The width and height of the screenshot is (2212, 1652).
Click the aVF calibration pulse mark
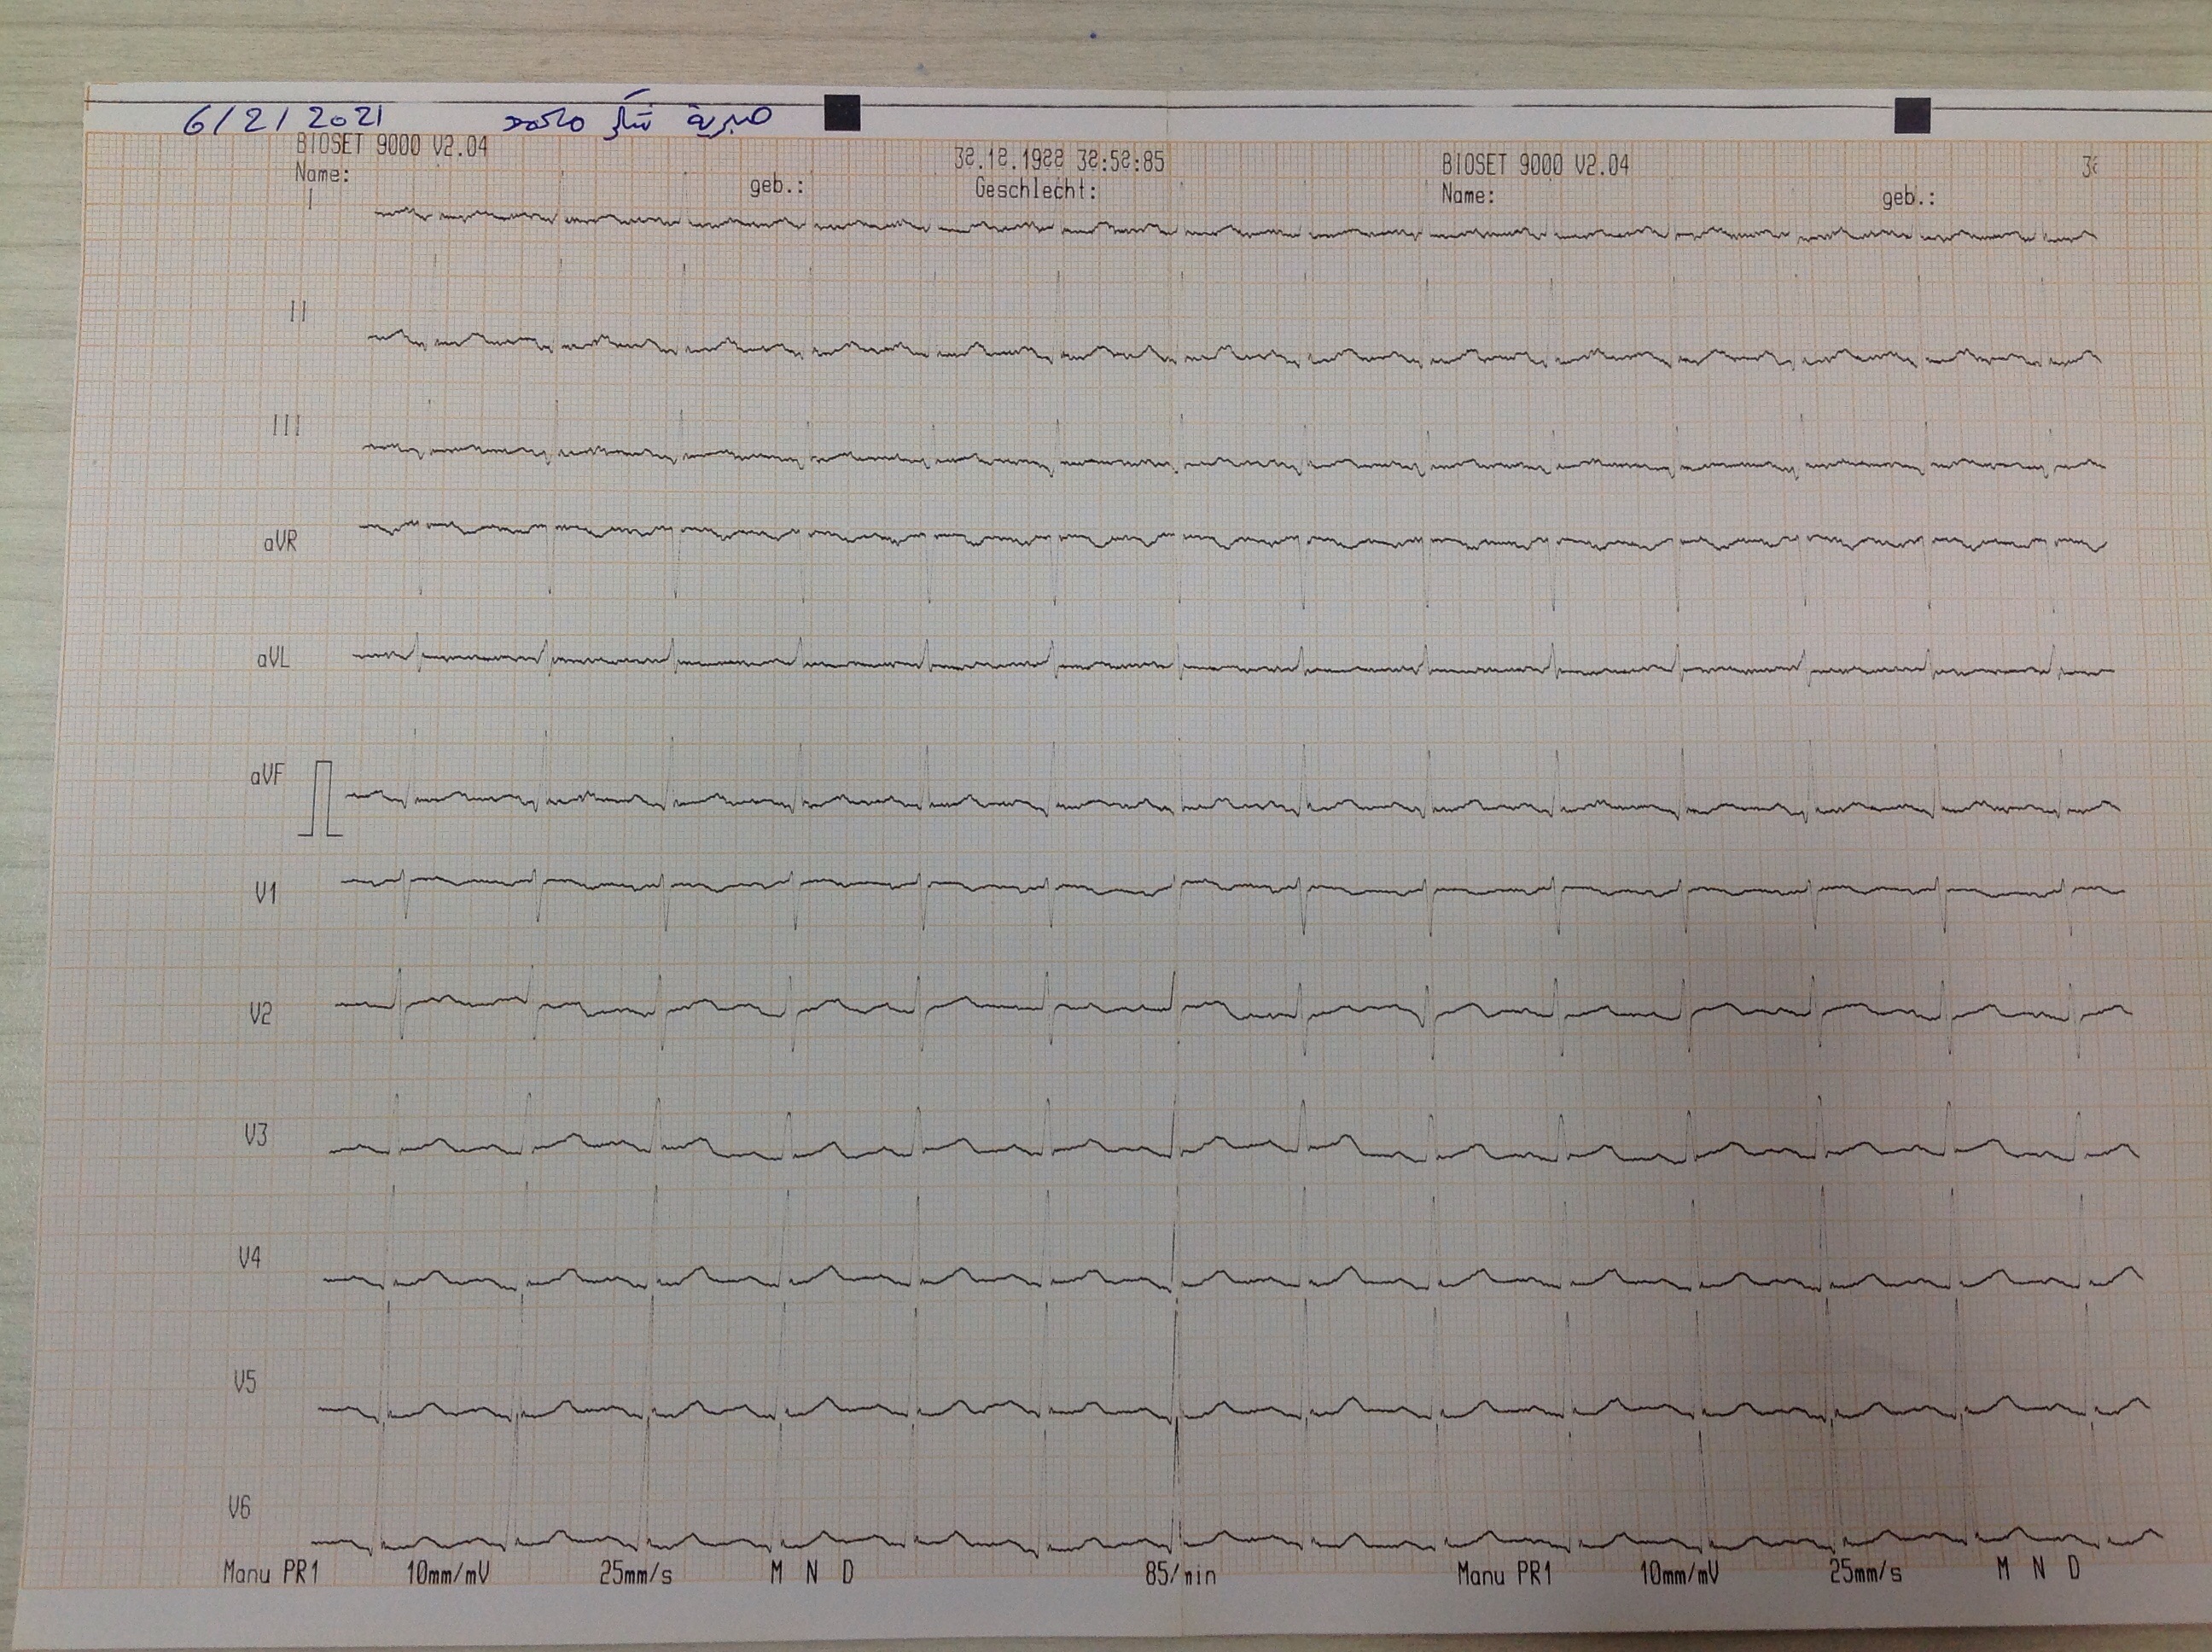(x=322, y=798)
